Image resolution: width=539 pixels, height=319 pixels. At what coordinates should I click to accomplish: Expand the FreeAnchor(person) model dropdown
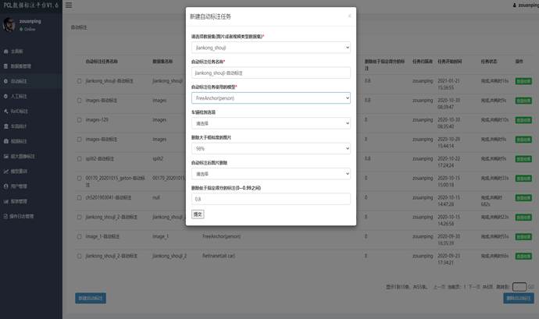(270, 98)
